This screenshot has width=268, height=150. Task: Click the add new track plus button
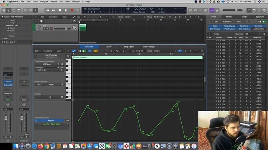36,21
